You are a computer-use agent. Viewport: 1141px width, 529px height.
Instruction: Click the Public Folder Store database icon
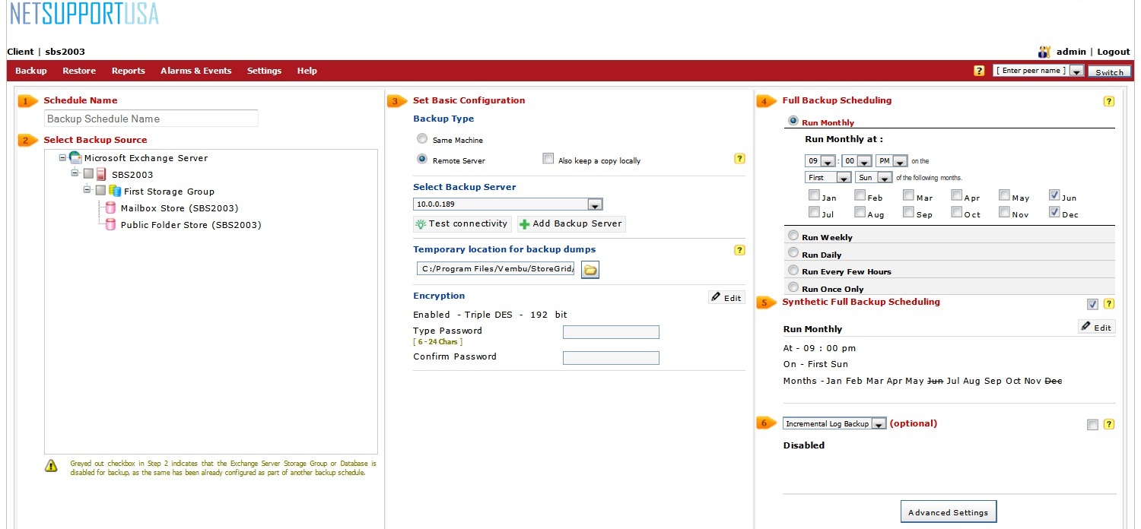tap(110, 225)
